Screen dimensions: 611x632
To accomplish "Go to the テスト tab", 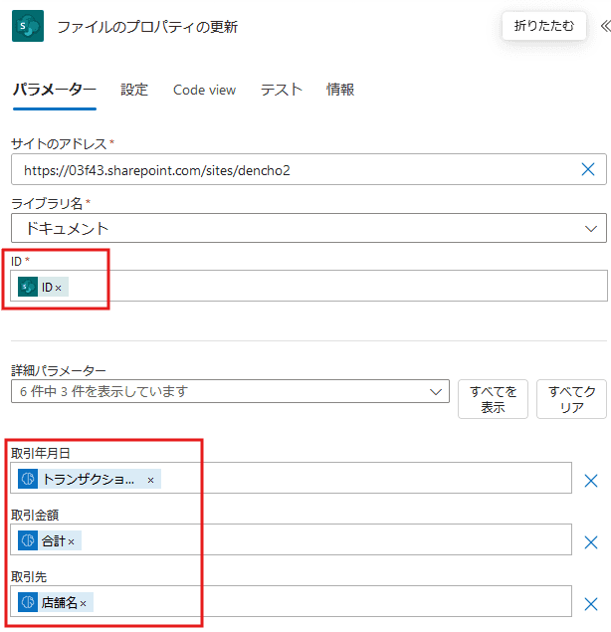I will pos(281,90).
